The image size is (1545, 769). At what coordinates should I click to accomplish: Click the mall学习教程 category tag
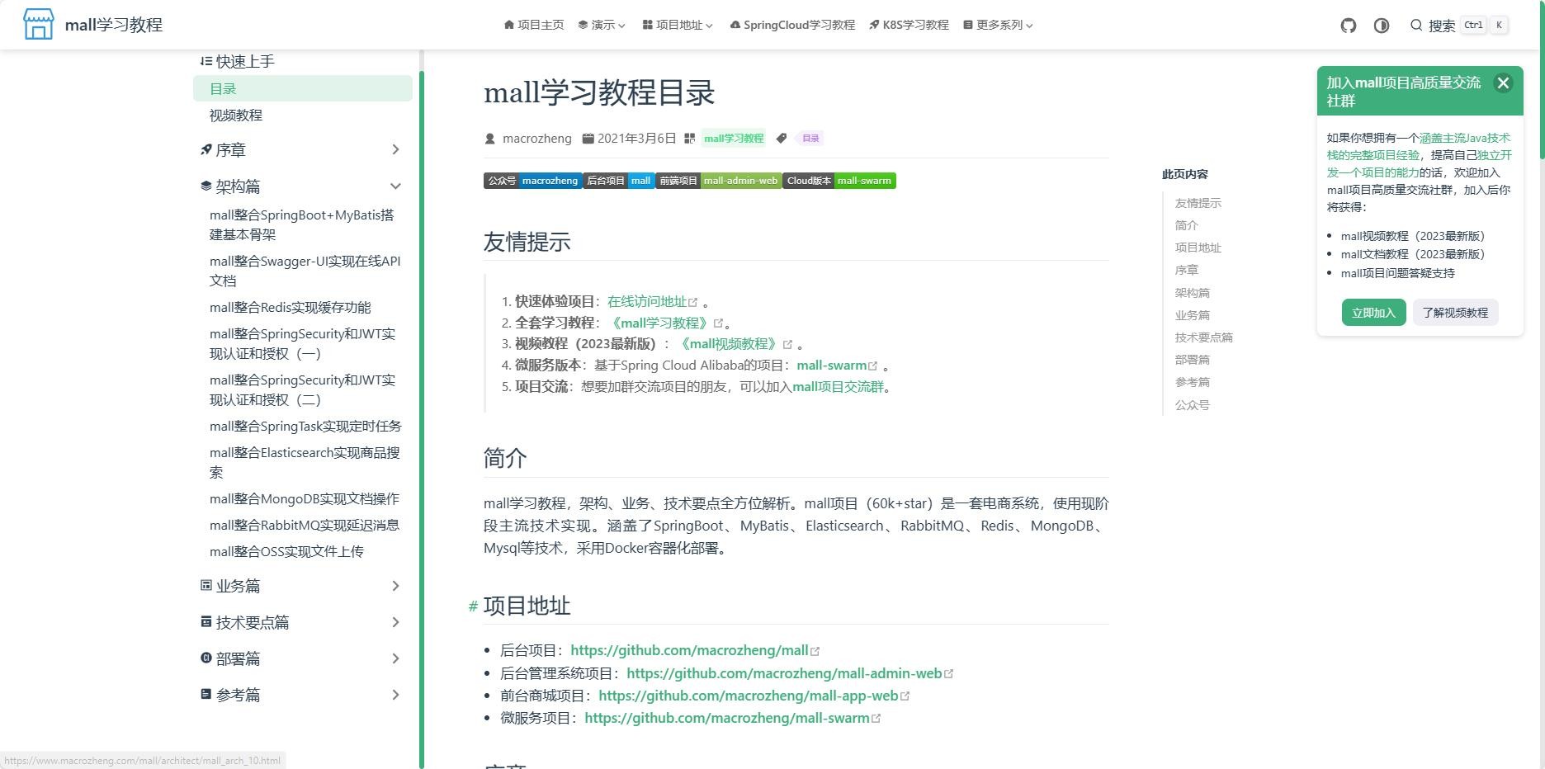[733, 139]
